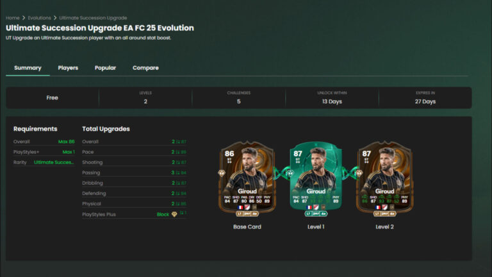The height and width of the screenshot is (277, 492).
Task: Click the 'Level 1' label
Action: coord(316,227)
